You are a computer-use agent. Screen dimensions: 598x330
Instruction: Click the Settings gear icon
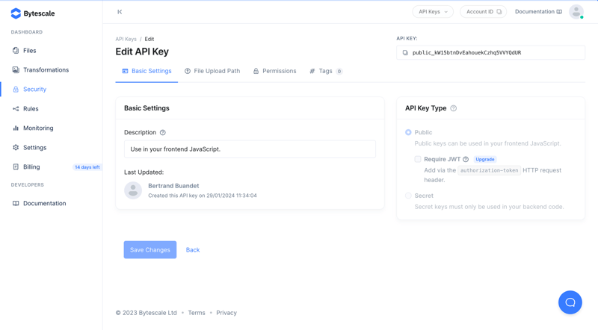coord(16,148)
